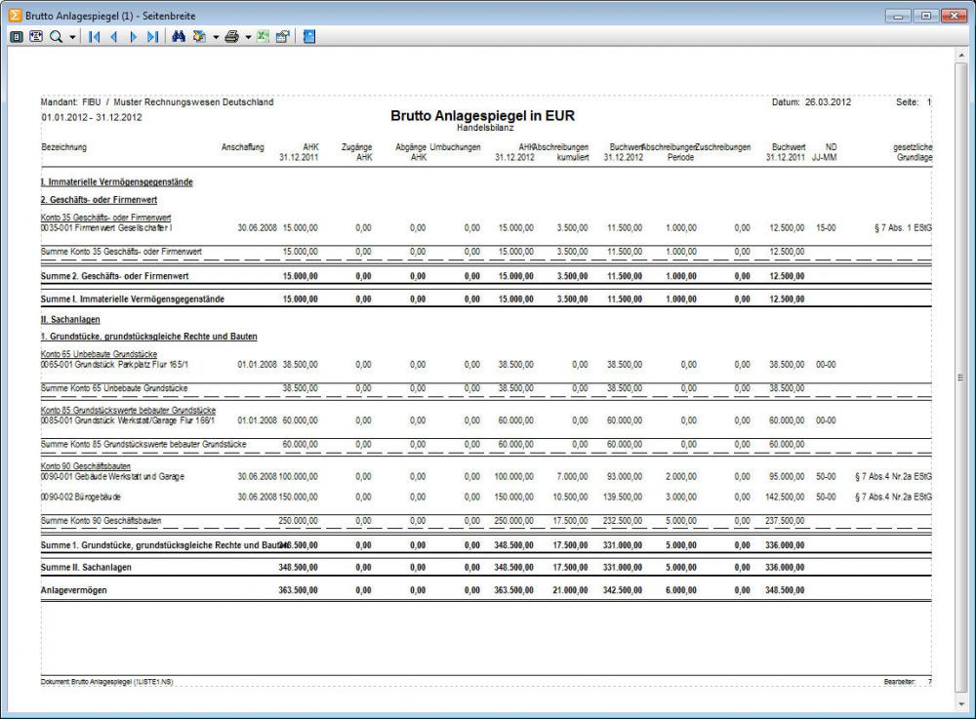Click footer 'Dokument: Brutto Anlagespiegel (!LISTE1.NS)'
Image resolution: width=976 pixels, height=719 pixels.
pyautogui.click(x=107, y=682)
